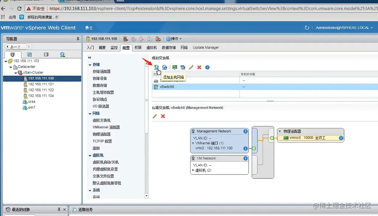This screenshot has width=378, height=216.
Task: Collapse the vSan-Cluster tree node
Action: pyautogui.click(x=16, y=73)
